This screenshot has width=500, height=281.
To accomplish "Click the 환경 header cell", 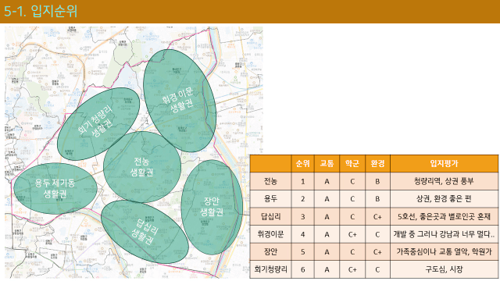I will (x=377, y=164).
